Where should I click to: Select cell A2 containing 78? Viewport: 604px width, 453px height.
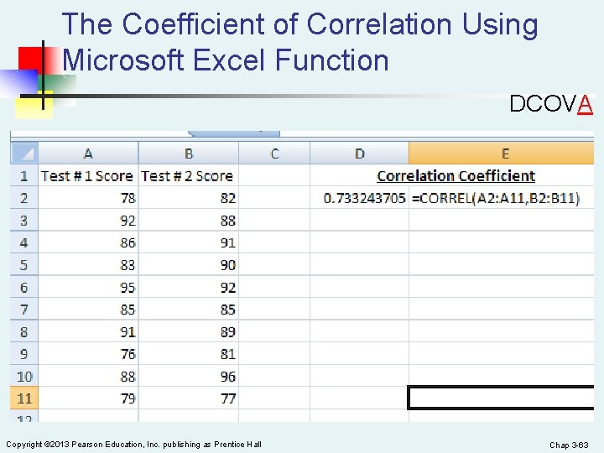click(x=88, y=198)
